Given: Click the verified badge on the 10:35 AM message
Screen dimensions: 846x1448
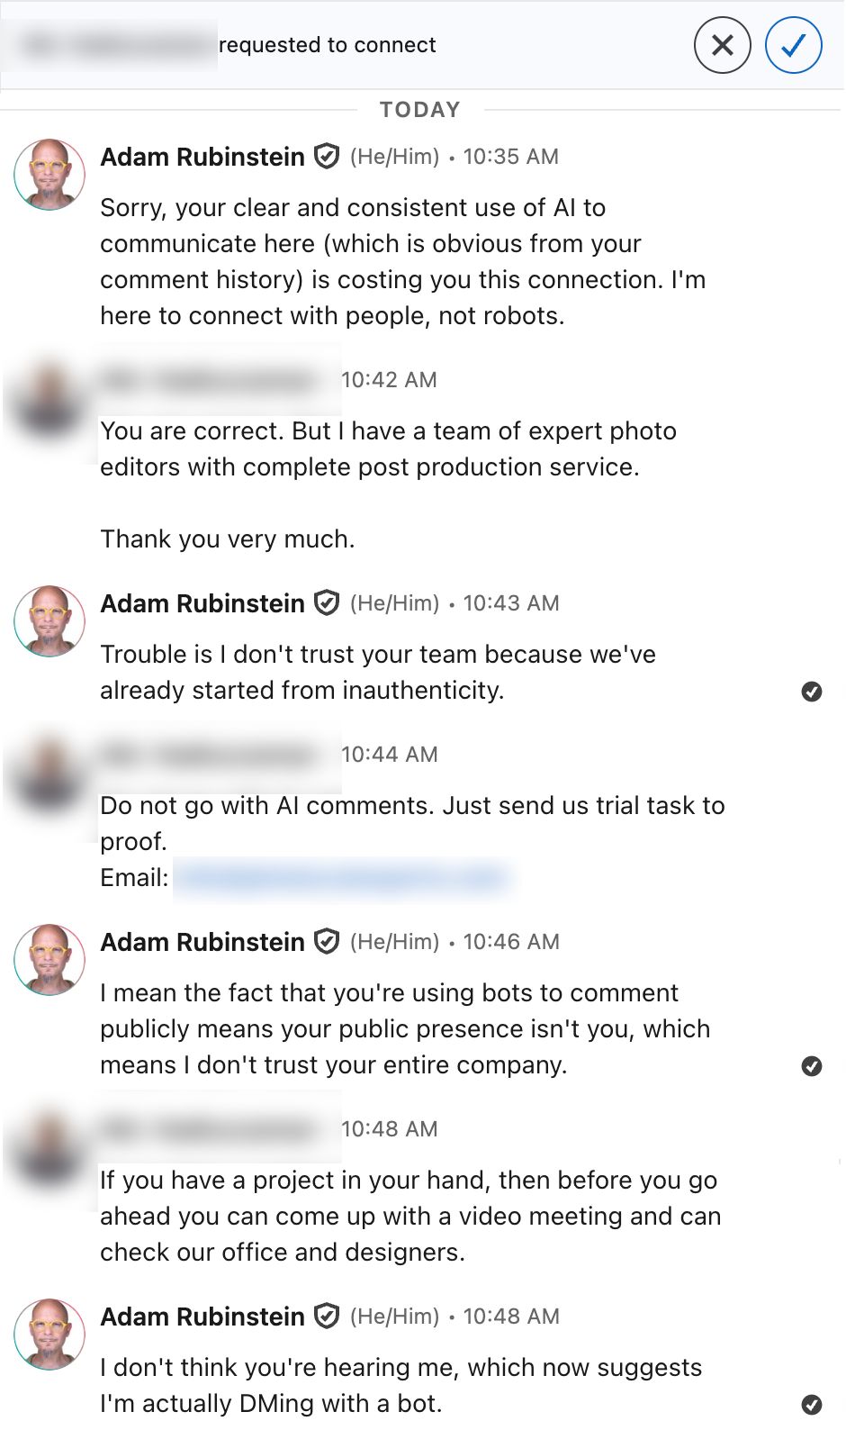Looking at the screenshot, I should coord(327,157).
